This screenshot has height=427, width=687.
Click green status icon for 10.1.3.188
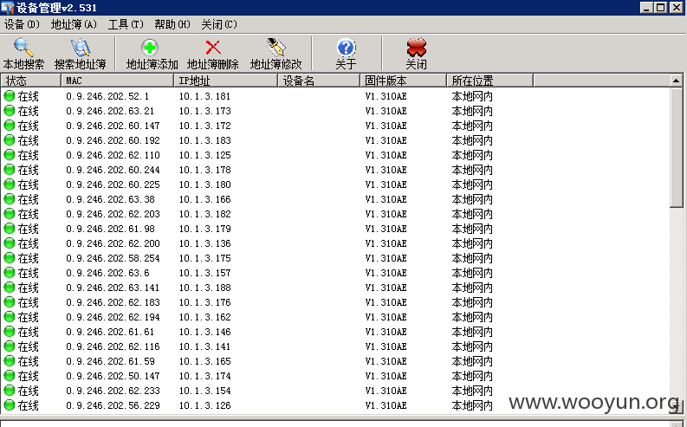click(10, 288)
